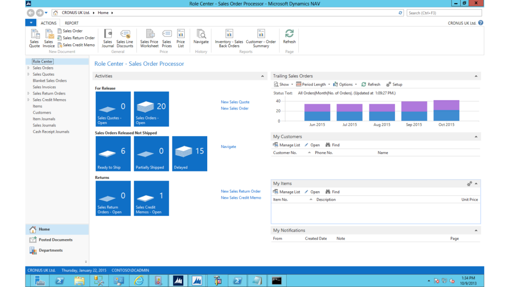Expand the Sales Orders tree node
Viewport: 510px width, 287px height.
[28, 68]
